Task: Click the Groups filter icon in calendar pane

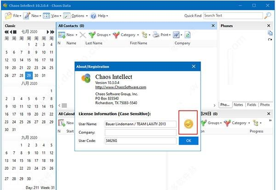Action: pyautogui.click(x=203, y=123)
